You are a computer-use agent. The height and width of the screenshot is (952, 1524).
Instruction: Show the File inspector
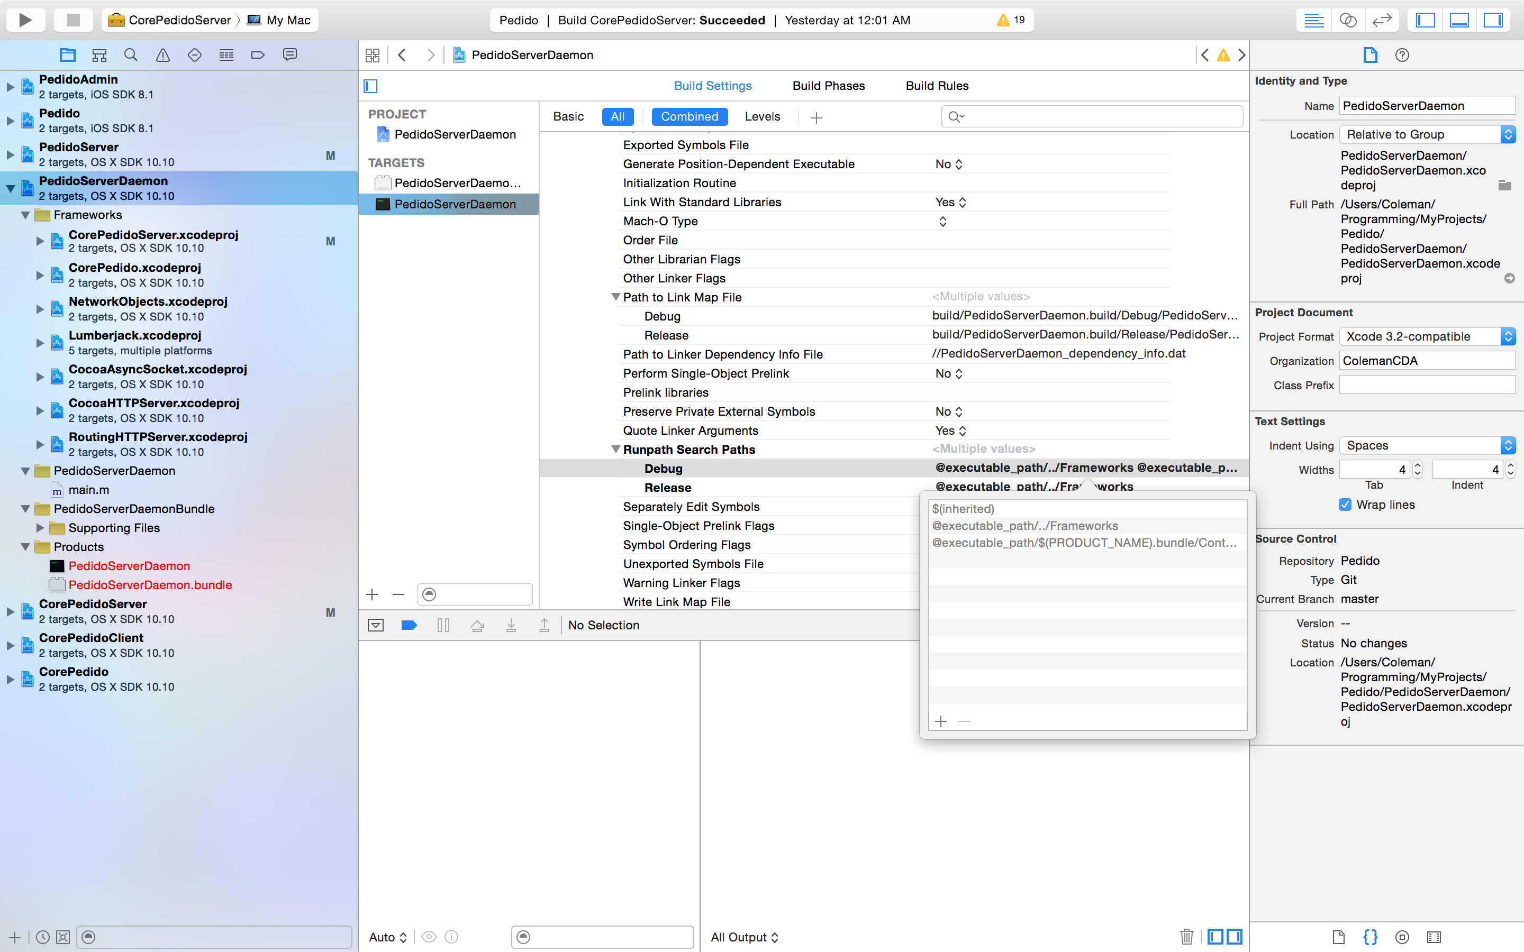(x=1371, y=56)
